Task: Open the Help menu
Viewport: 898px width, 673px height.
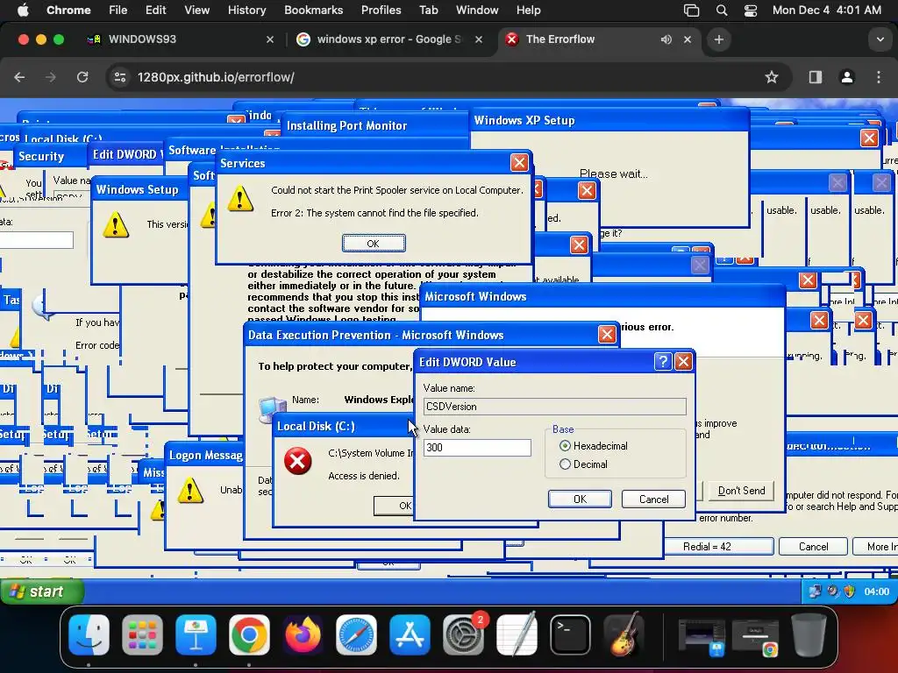Action: [x=528, y=10]
